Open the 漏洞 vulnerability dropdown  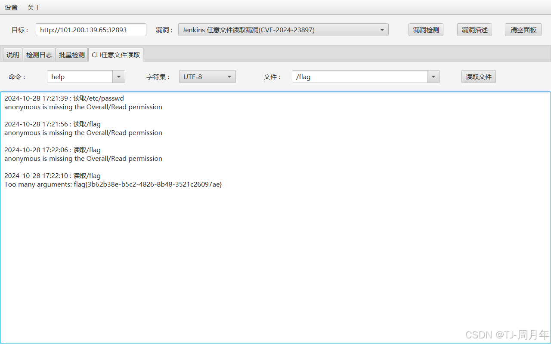(x=283, y=30)
